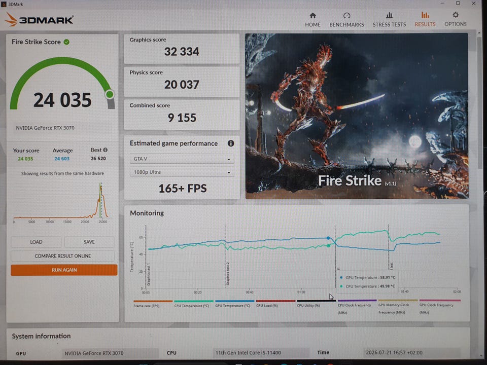Click the score distribution histogram
This screenshot has width=487, height=365.
pyautogui.click(x=61, y=202)
